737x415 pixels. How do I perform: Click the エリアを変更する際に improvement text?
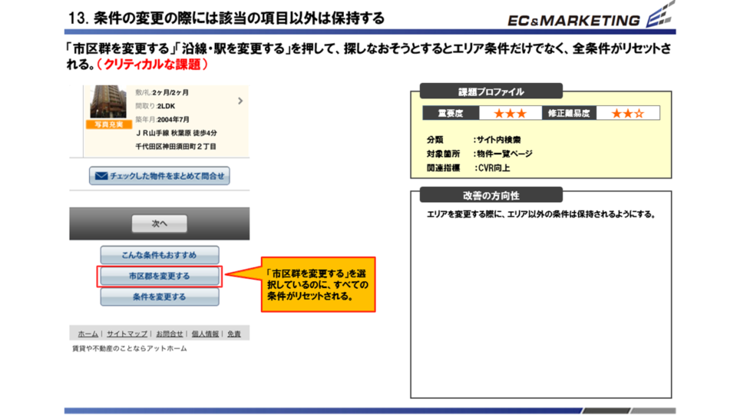point(541,214)
